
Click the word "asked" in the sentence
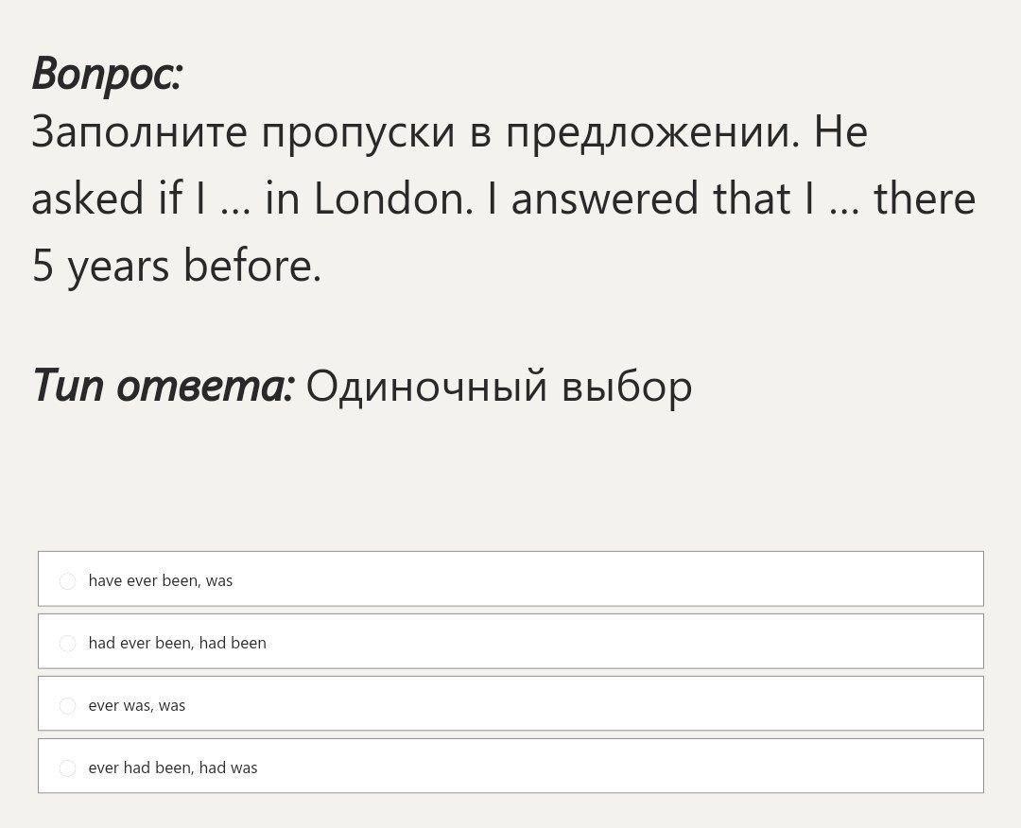click(x=88, y=198)
